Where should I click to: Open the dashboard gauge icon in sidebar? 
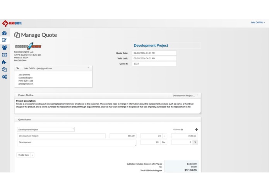tap(4, 33)
